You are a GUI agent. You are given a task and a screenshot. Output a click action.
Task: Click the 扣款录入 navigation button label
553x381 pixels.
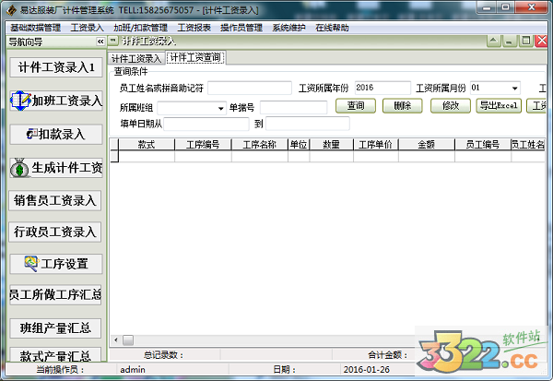[x=62, y=134]
